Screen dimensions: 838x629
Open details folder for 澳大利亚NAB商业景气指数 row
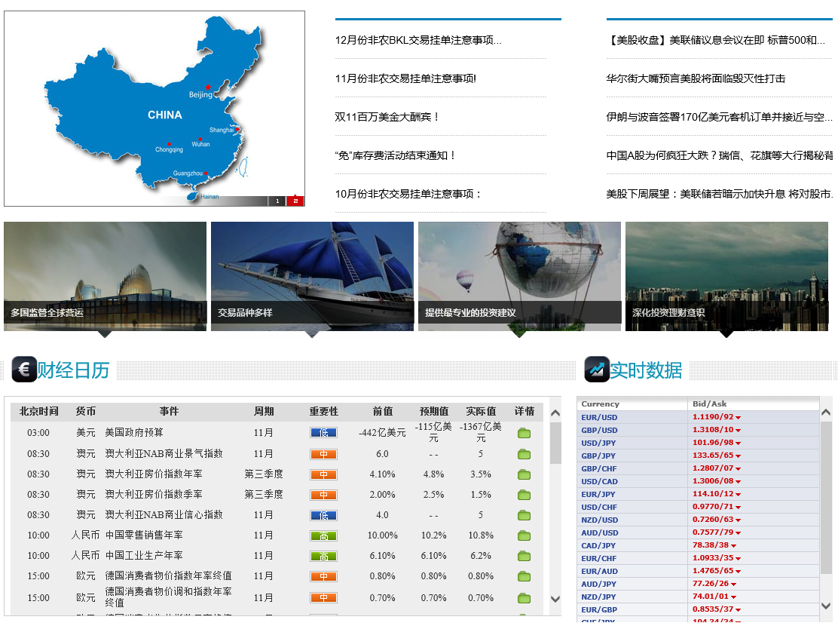tap(524, 454)
